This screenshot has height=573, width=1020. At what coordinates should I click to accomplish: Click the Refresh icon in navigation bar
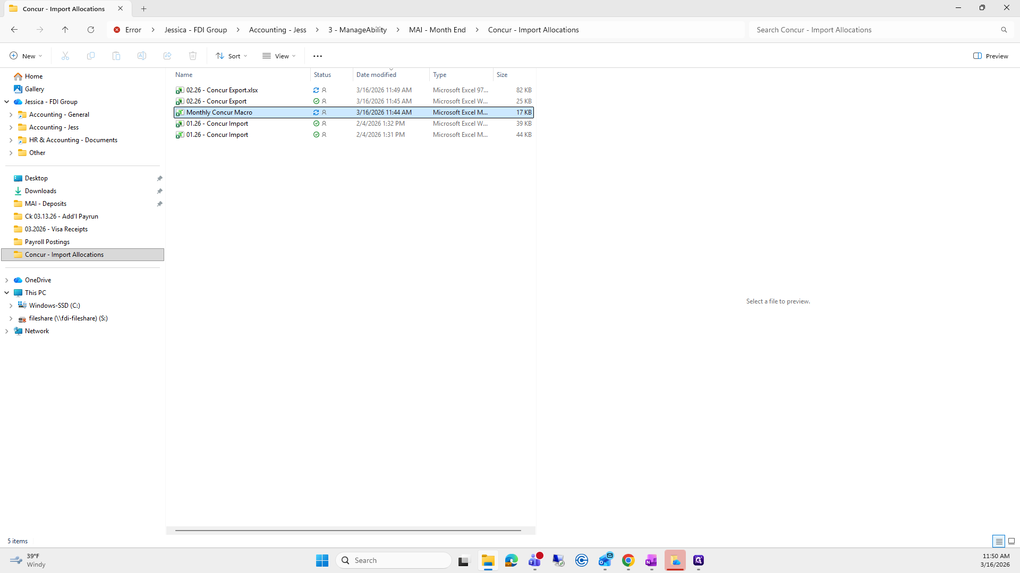(91, 30)
